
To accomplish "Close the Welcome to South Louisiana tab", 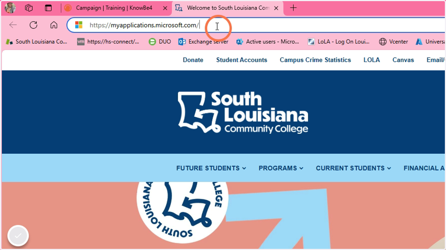I will point(276,8).
